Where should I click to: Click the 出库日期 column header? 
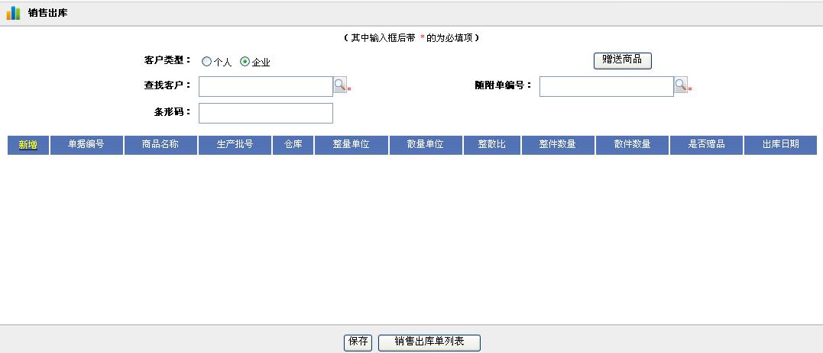[x=780, y=145]
